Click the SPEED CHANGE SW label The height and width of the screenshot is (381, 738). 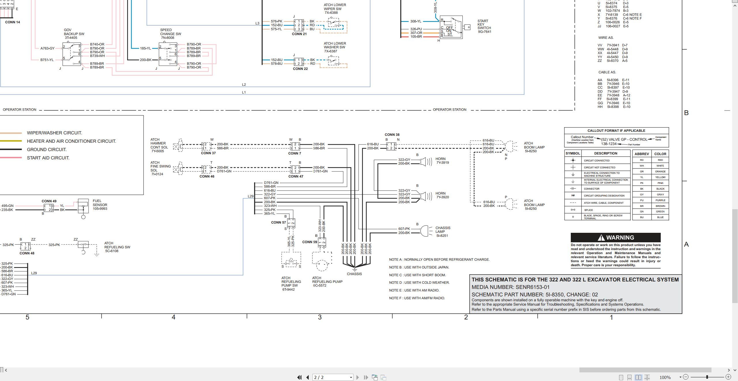point(171,34)
